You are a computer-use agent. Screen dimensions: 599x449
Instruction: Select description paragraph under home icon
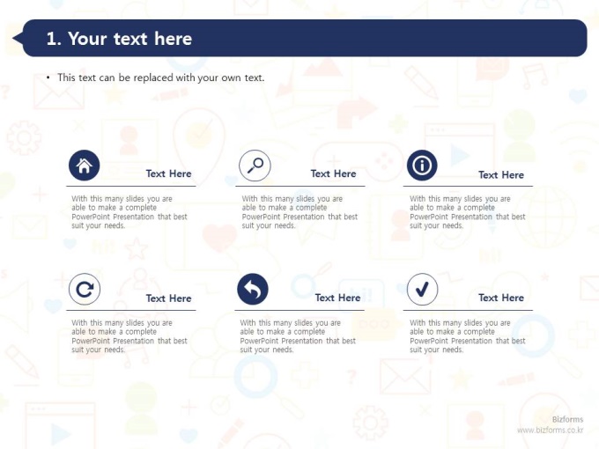tap(129, 212)
